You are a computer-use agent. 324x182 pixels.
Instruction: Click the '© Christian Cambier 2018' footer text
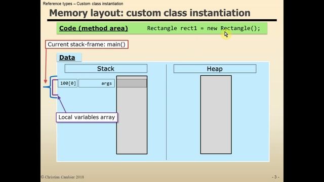62,177
